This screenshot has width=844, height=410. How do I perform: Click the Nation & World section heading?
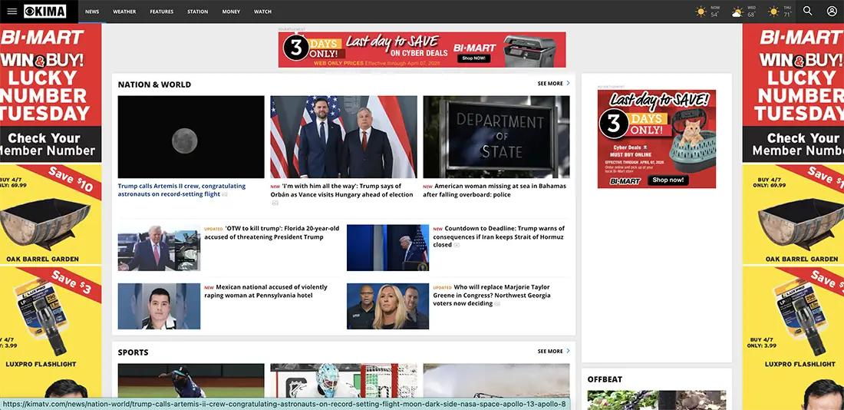click(x=154, y=84)
